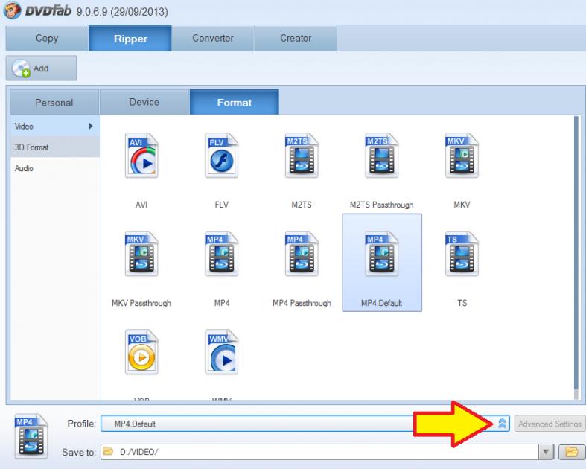Switch to the Device tab
This screenshot has width=586, height=469.
tap(144, 102)
